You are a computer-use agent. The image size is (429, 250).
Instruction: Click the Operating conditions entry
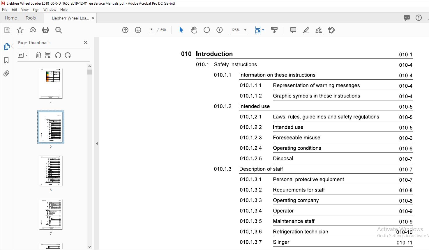[297, 148]
